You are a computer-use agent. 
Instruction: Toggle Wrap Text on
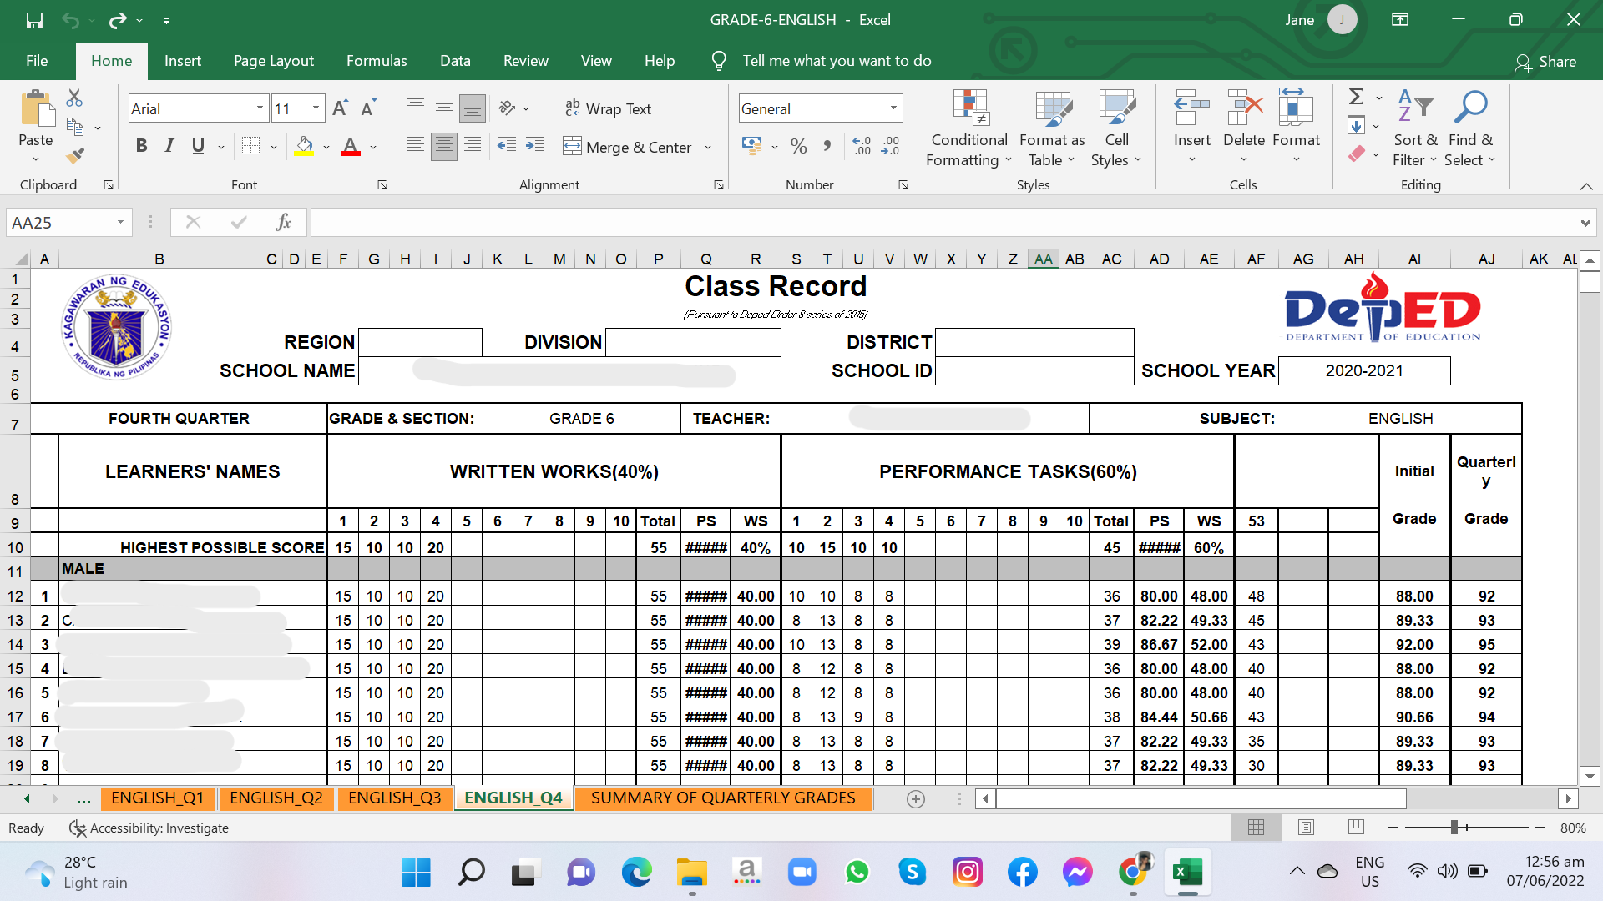point(608,108)
